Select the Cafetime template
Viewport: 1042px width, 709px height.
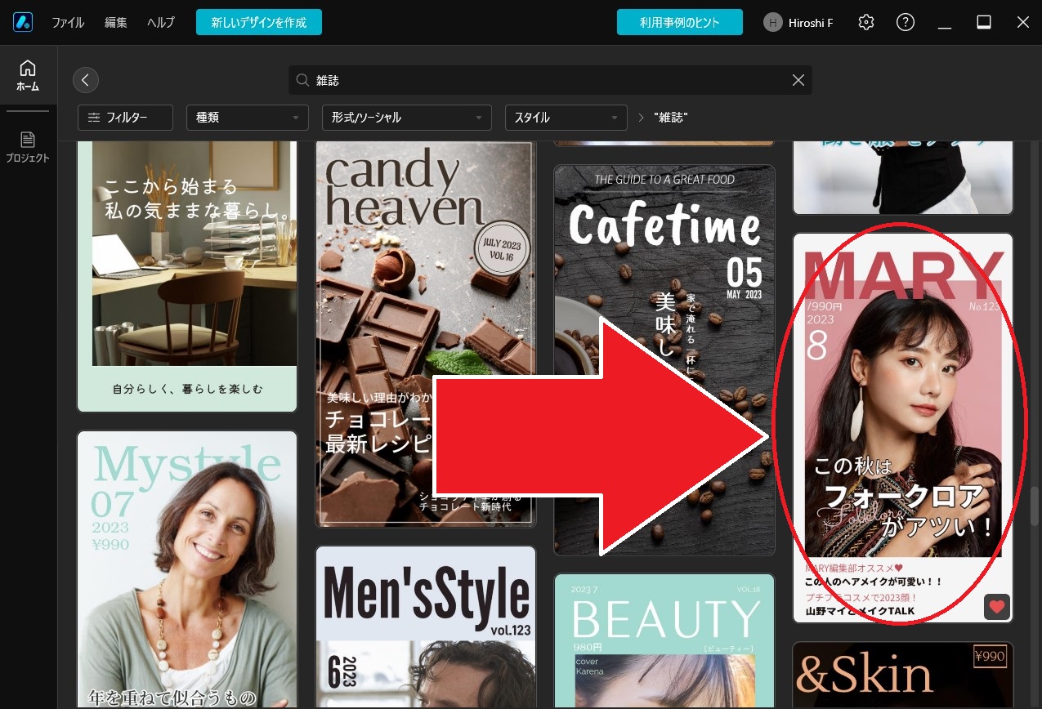tap(664, 359)
